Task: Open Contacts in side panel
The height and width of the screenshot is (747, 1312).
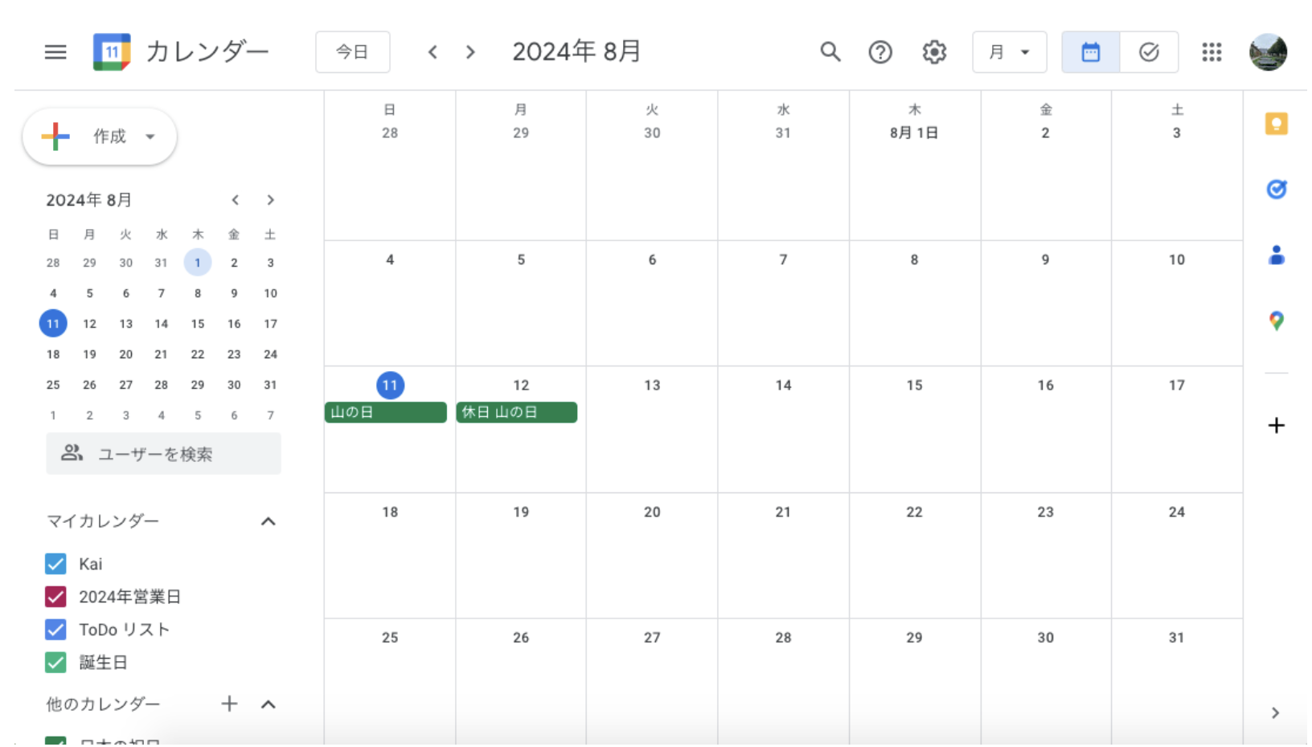Action: click(x=1276, y=255)
